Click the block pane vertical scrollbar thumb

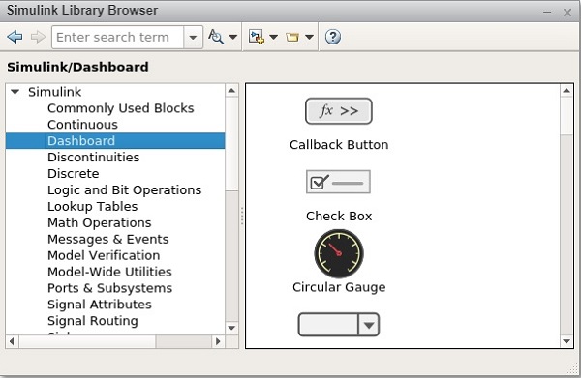566,115
